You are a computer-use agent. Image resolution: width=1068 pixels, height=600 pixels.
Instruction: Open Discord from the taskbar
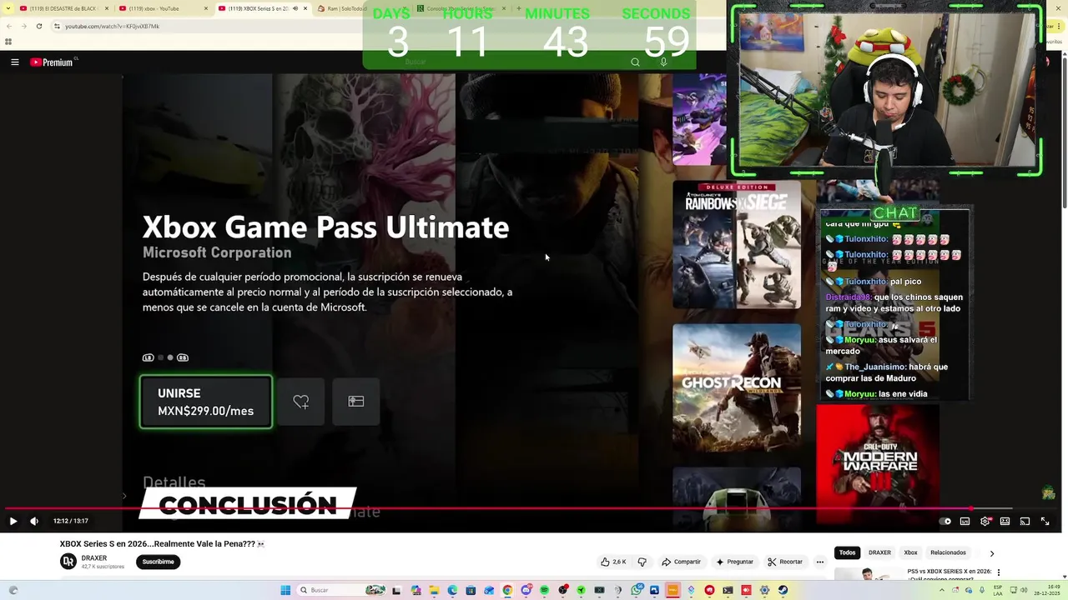tap(526, 590)
